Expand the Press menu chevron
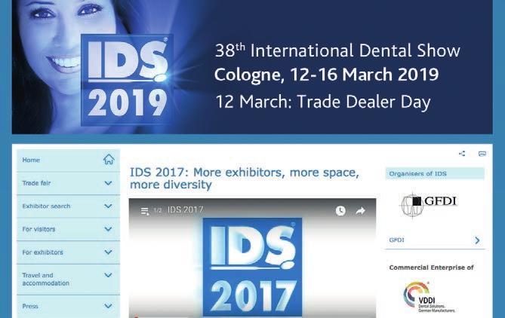This screenshot has height=318, width=505. tap(108, 306)
